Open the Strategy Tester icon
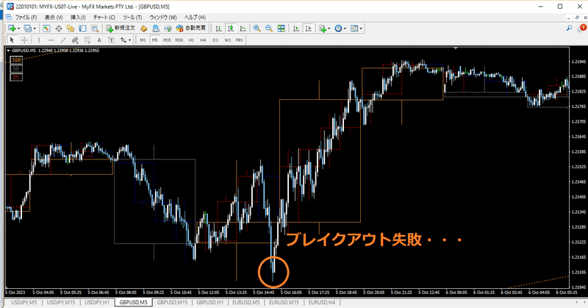This screenshot has width=588, height=308. click(95, 28)
